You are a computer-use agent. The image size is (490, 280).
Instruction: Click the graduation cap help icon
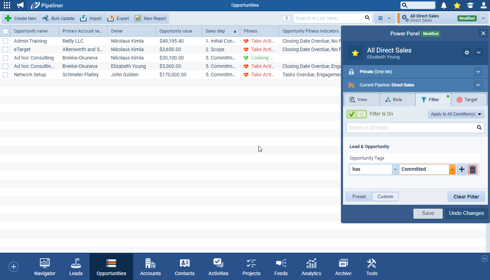click(470, 5)
